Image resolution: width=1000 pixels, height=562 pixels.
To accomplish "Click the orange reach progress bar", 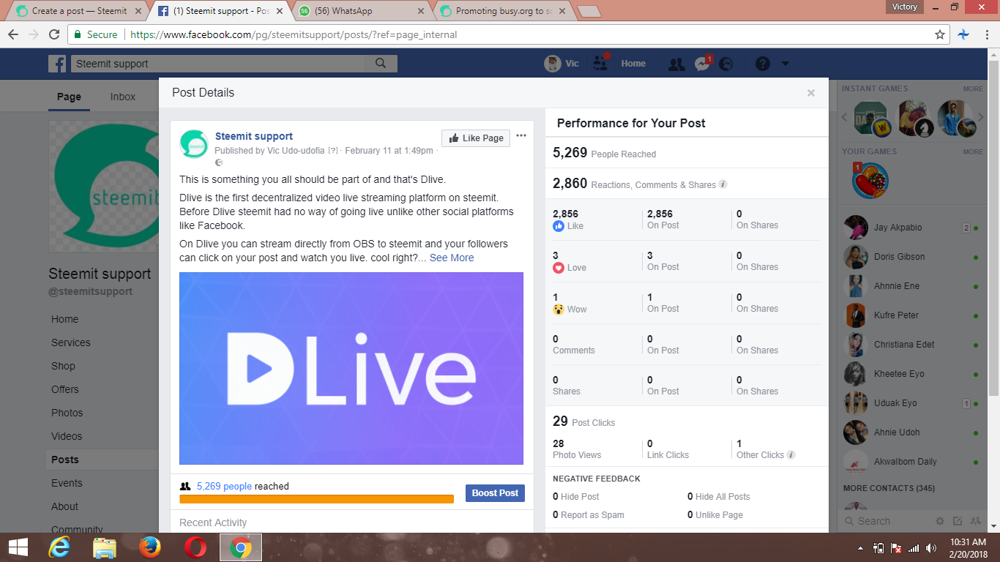I will point(316,499).
